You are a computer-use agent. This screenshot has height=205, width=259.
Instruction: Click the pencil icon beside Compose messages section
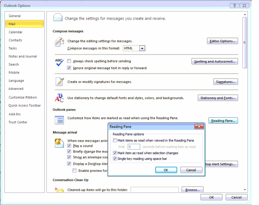click(59, 42)
